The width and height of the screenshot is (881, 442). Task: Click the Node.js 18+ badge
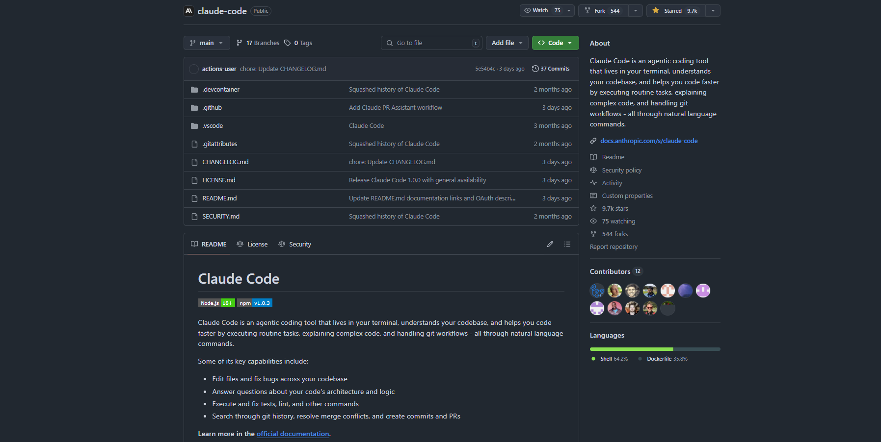(x=216, y=303)
